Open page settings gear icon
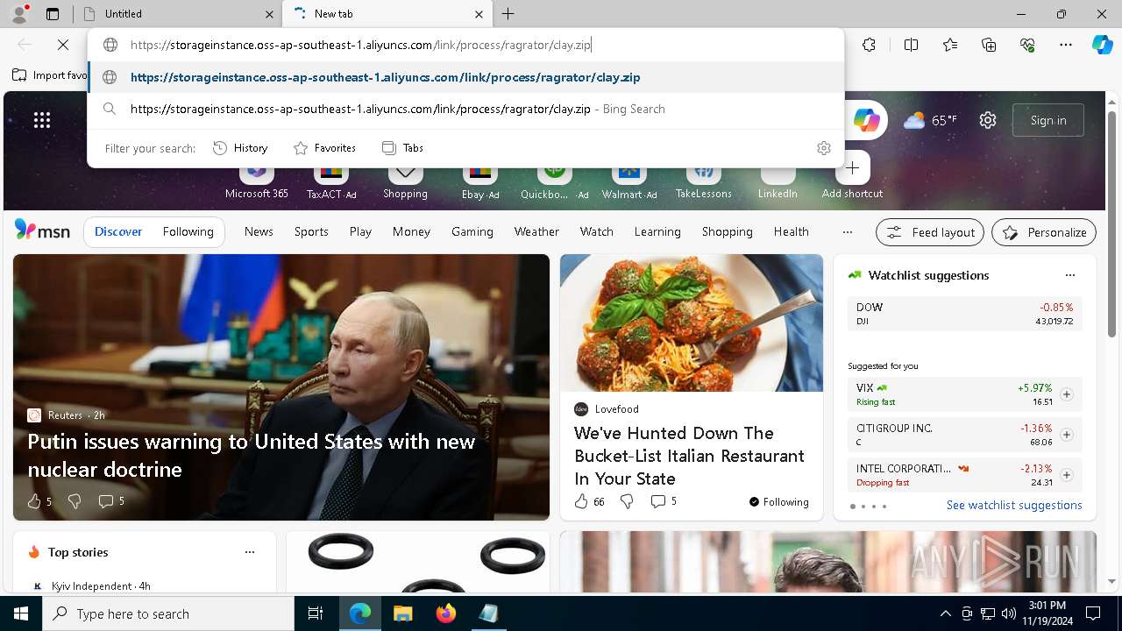Image resolution: width=1122 pixels, height=631 pixels. pyautogui.click(x=988, y=120)
